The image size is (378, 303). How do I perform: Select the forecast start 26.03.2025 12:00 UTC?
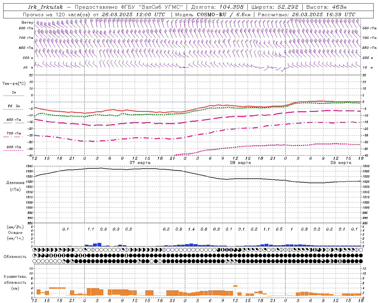click(133, 14)
